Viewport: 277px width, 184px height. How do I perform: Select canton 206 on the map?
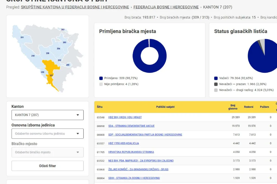pyautogui.click(x=48, y=53)
